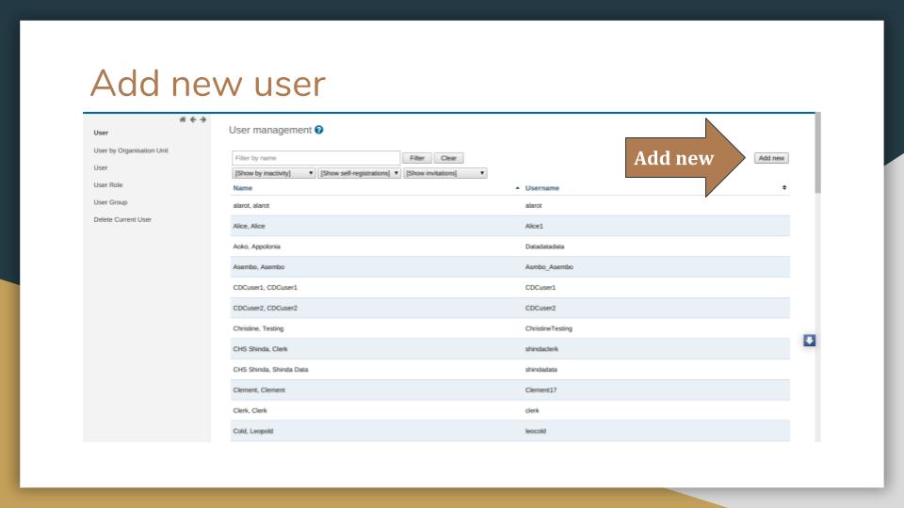Click the Filter button
904x508 pixels.
[x=417, y=158]
